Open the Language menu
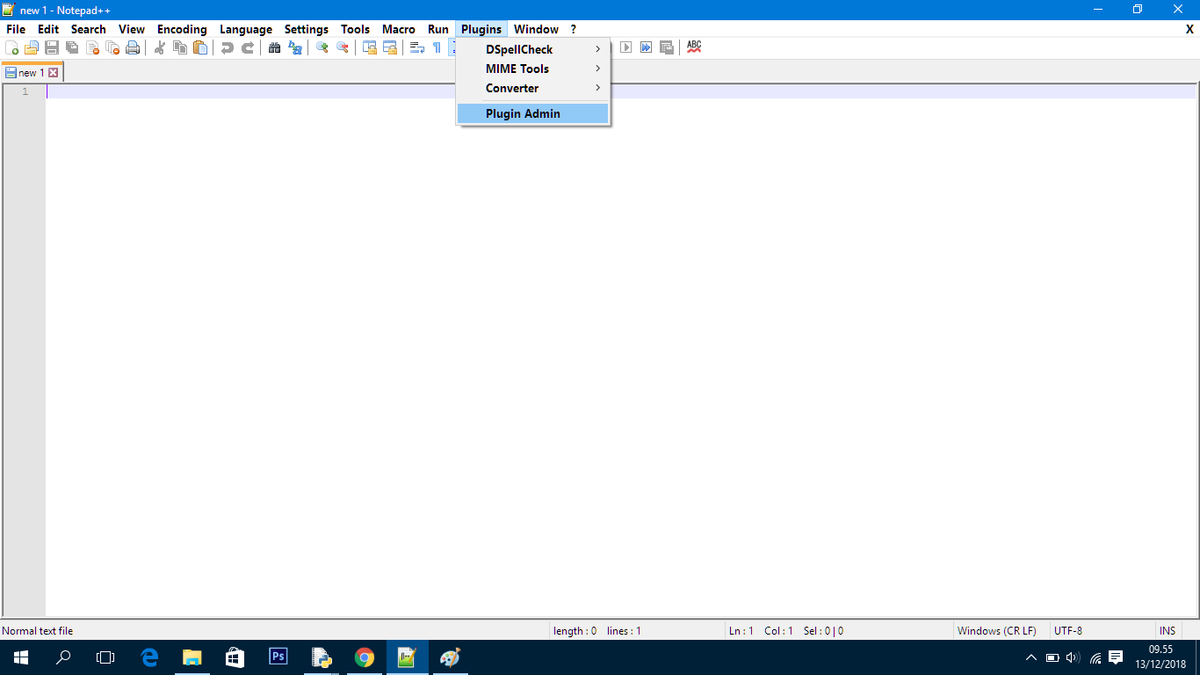 pyautogui.click(x=246, y=29)
